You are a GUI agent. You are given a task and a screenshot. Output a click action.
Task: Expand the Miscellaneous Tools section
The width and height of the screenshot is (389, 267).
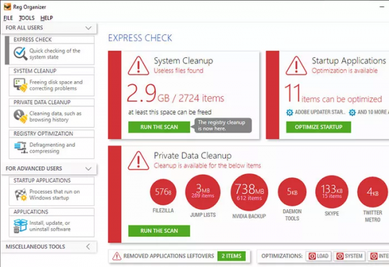coord(88,247)
